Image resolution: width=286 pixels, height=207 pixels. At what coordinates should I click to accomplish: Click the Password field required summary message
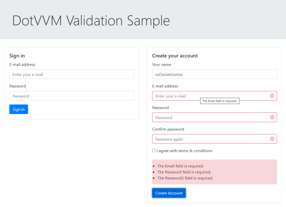click(184, 172)
